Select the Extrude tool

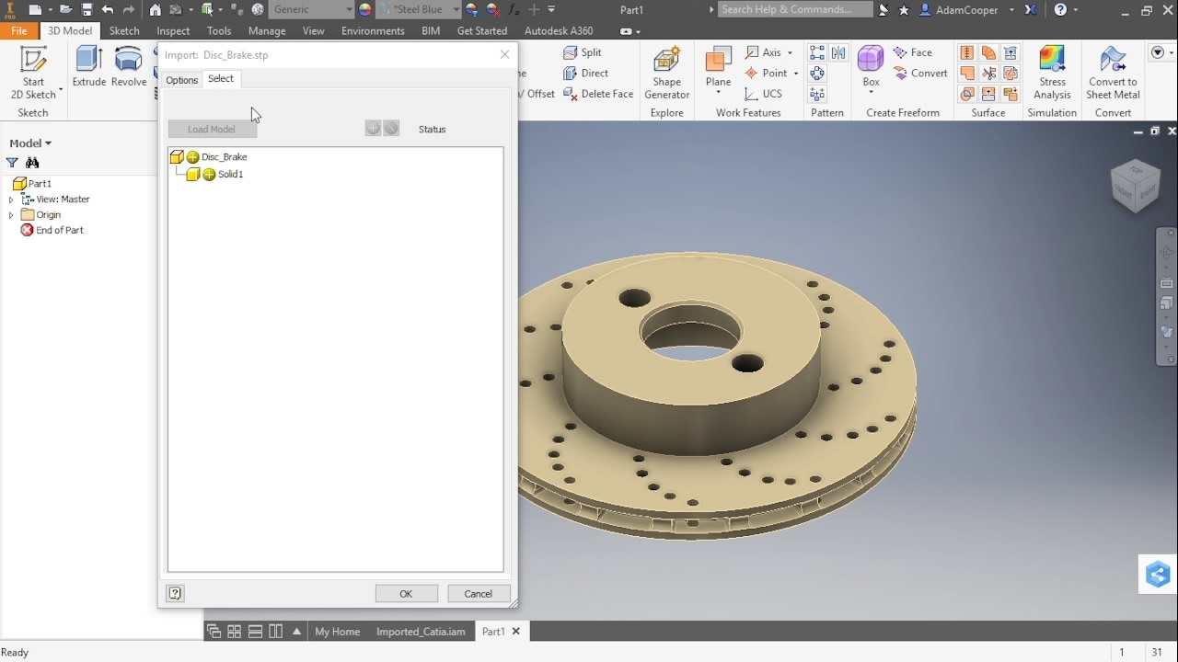point(89,67)
